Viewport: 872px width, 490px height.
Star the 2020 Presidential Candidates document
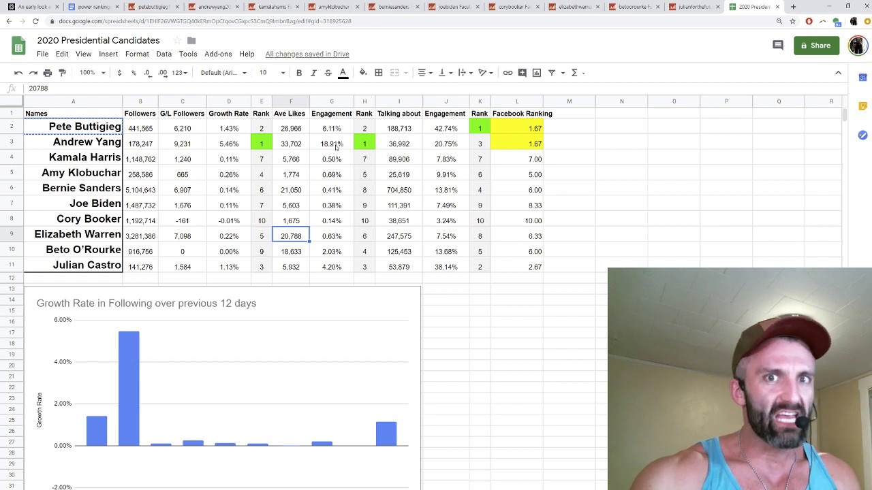tap(178, 41)
